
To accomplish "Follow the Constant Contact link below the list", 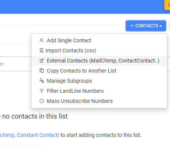I will 38,135.
